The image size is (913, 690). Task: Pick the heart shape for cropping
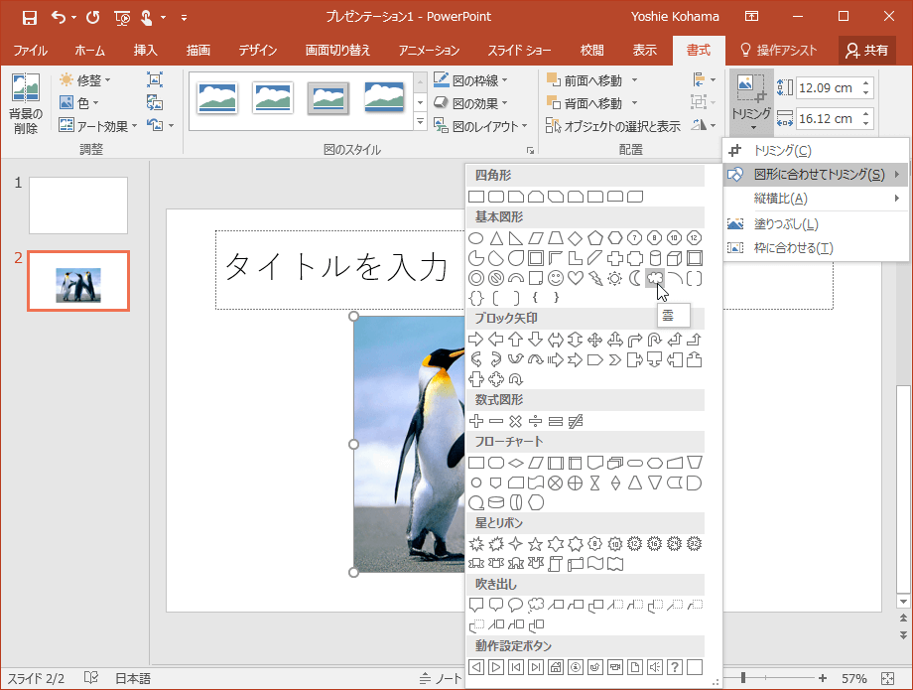(x=575, y=278)
